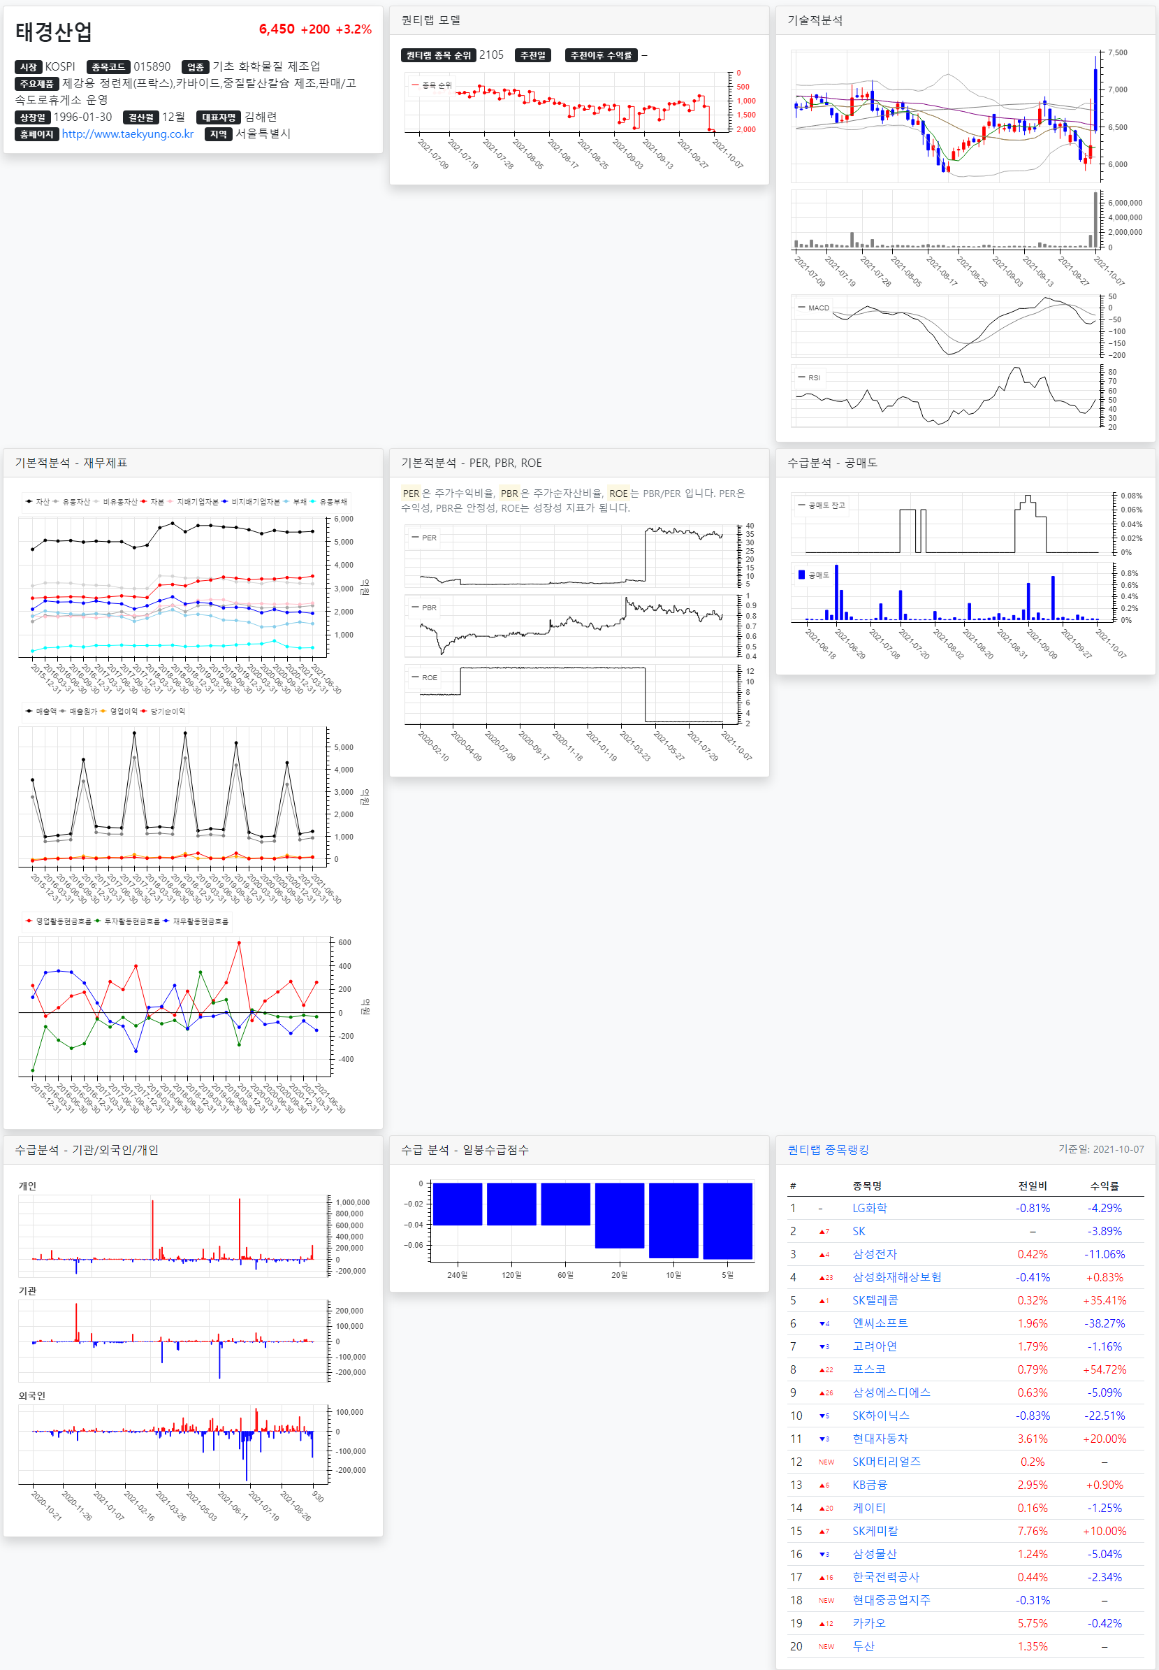This screenshot has width=1159, height=1670.
Task: Click the up-23 rank change marker
Action: [x=826, y=1278]
